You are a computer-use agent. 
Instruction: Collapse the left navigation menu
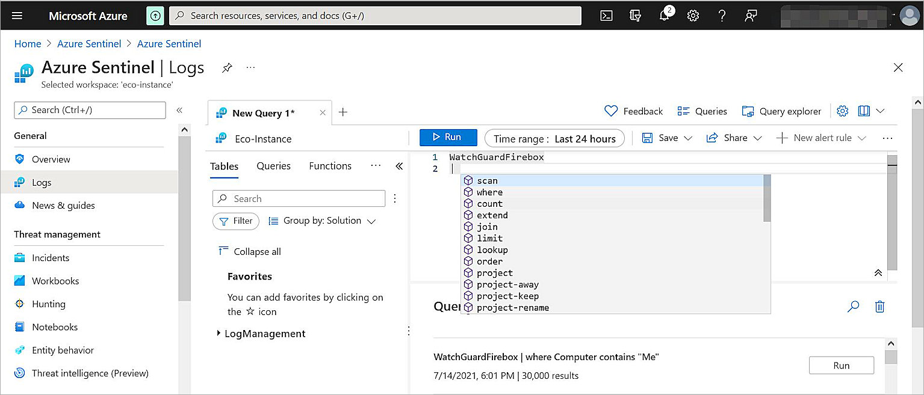[x=179, y=110]
